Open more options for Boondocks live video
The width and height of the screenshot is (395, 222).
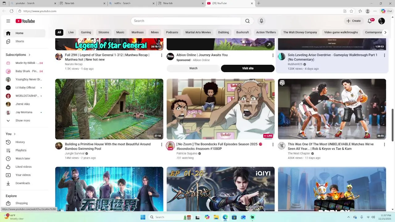273,145
